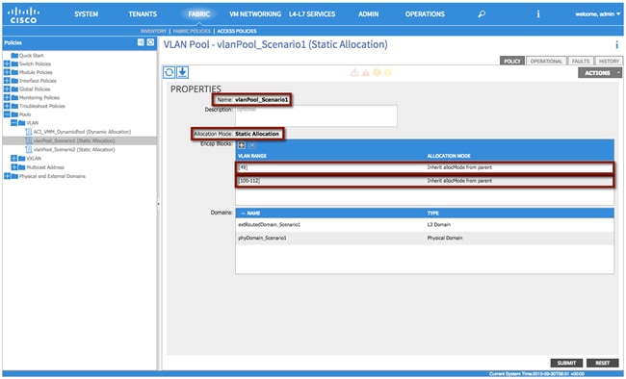626x379 pixels.
Task: Open the VM NETWORKING menu
Action: 255,14
